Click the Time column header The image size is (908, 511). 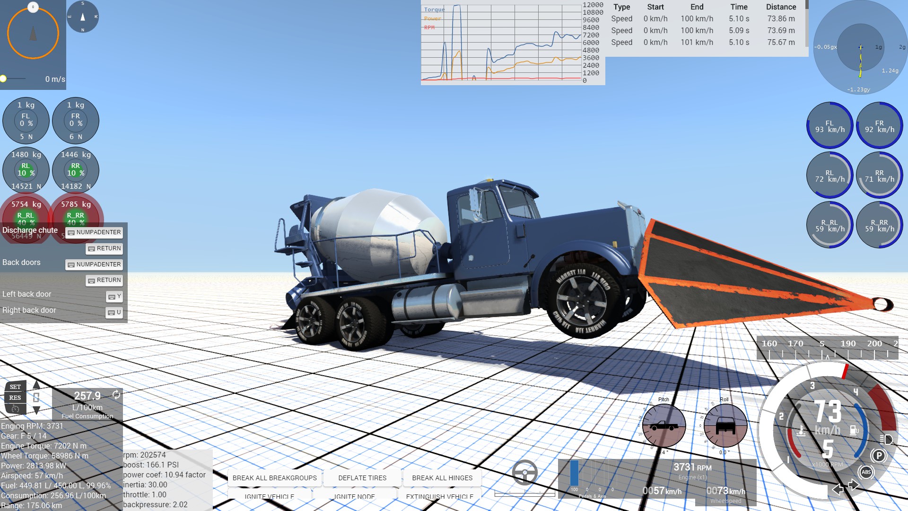(x=739, y=7)
